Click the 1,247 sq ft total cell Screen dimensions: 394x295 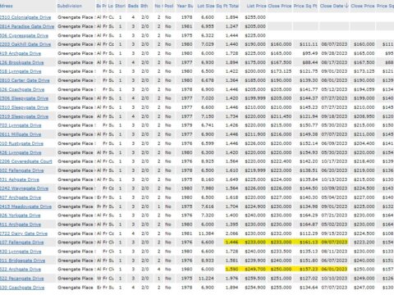(x=231, y=26)
